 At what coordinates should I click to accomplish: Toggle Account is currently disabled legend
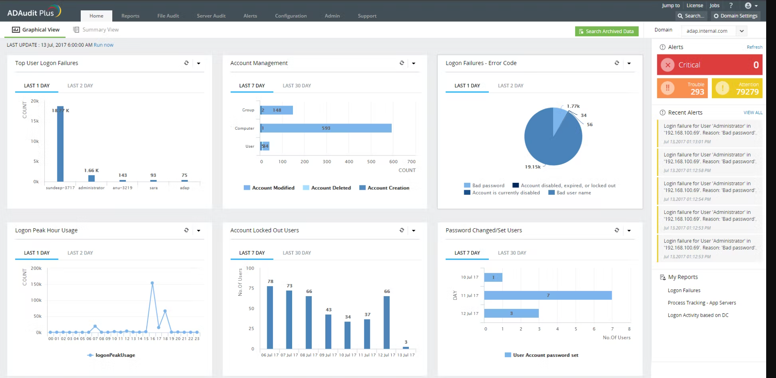click(x=502, y=193)
